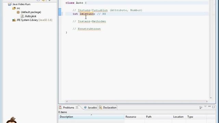Viewport: 219px width, 123px height.
Task: Switch to the Javadoc tab
Action: pos(92,108)
